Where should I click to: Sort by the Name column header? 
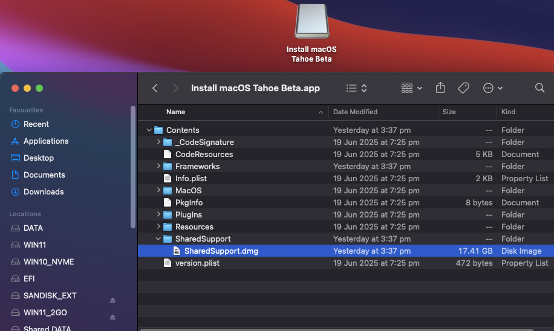(175, 112)
